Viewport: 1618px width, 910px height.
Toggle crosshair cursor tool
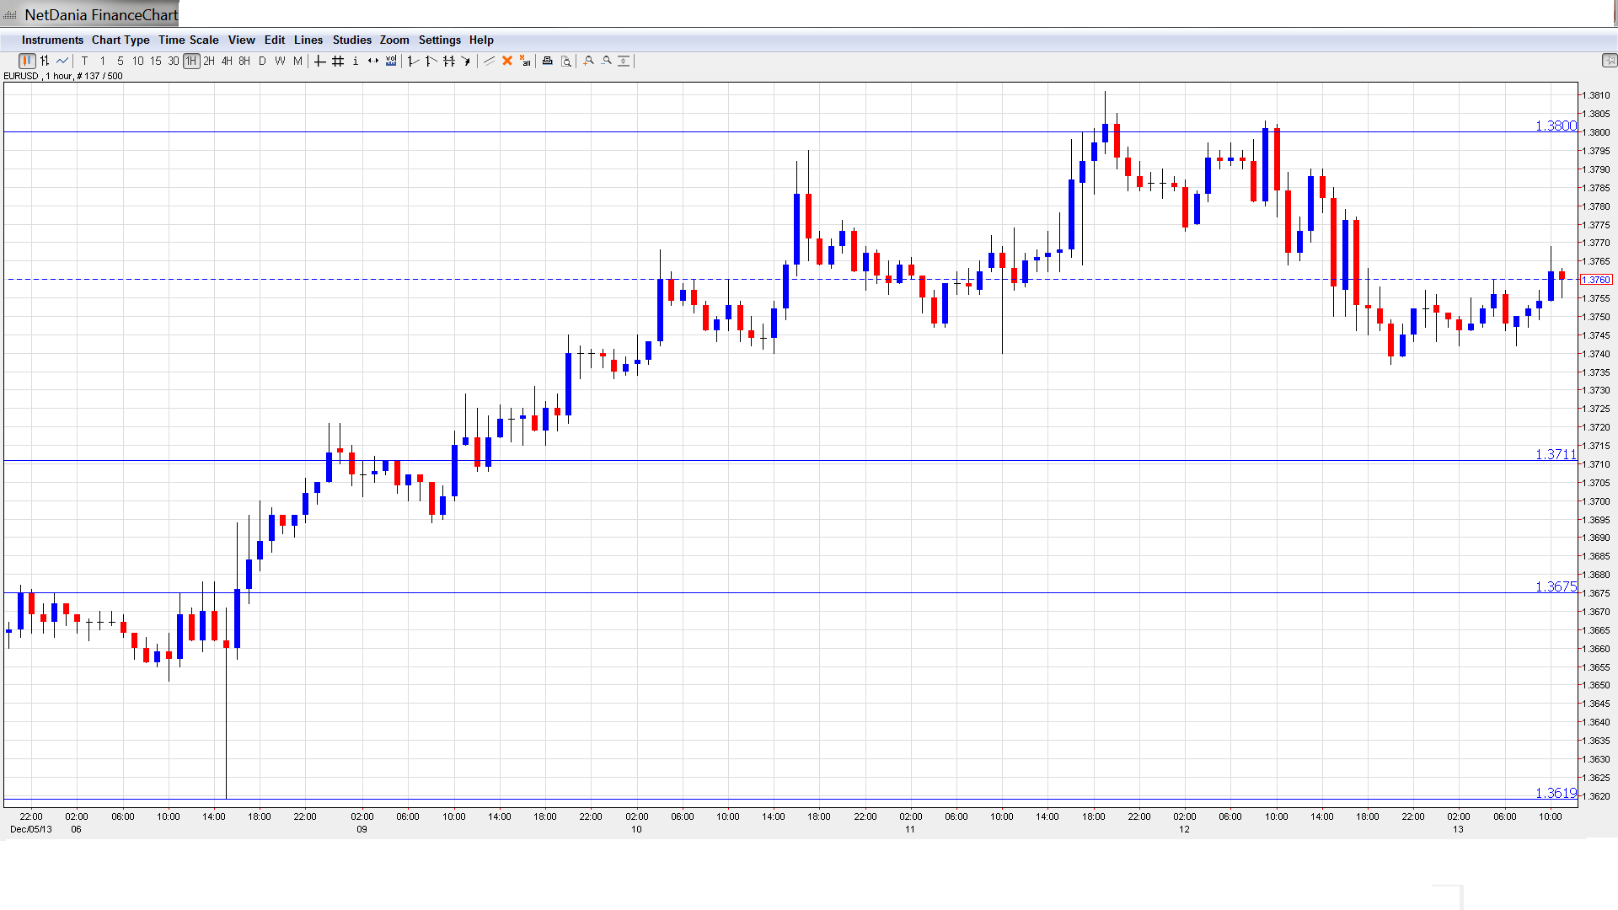tap(319, 61)
